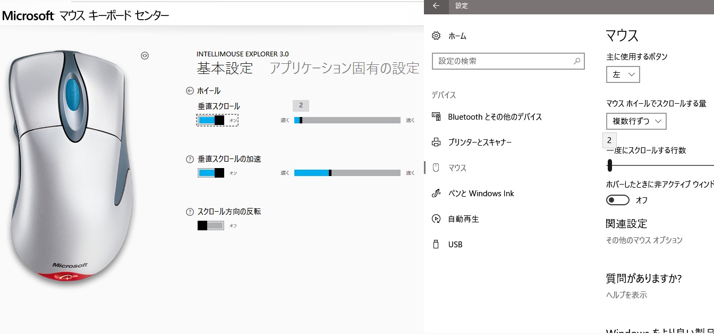The height and width of the screenshot is (334, 714).
Task: Click the INTELLIMOUSE EXPLORER 3.0 device name
Action: [243, 54]
